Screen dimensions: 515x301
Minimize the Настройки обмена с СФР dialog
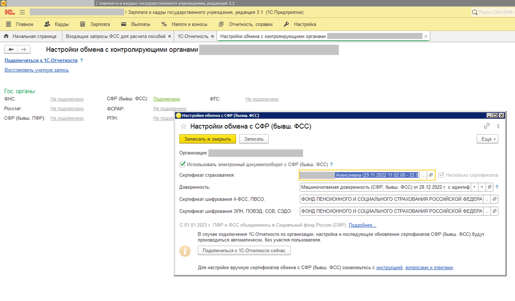(490, 115)
